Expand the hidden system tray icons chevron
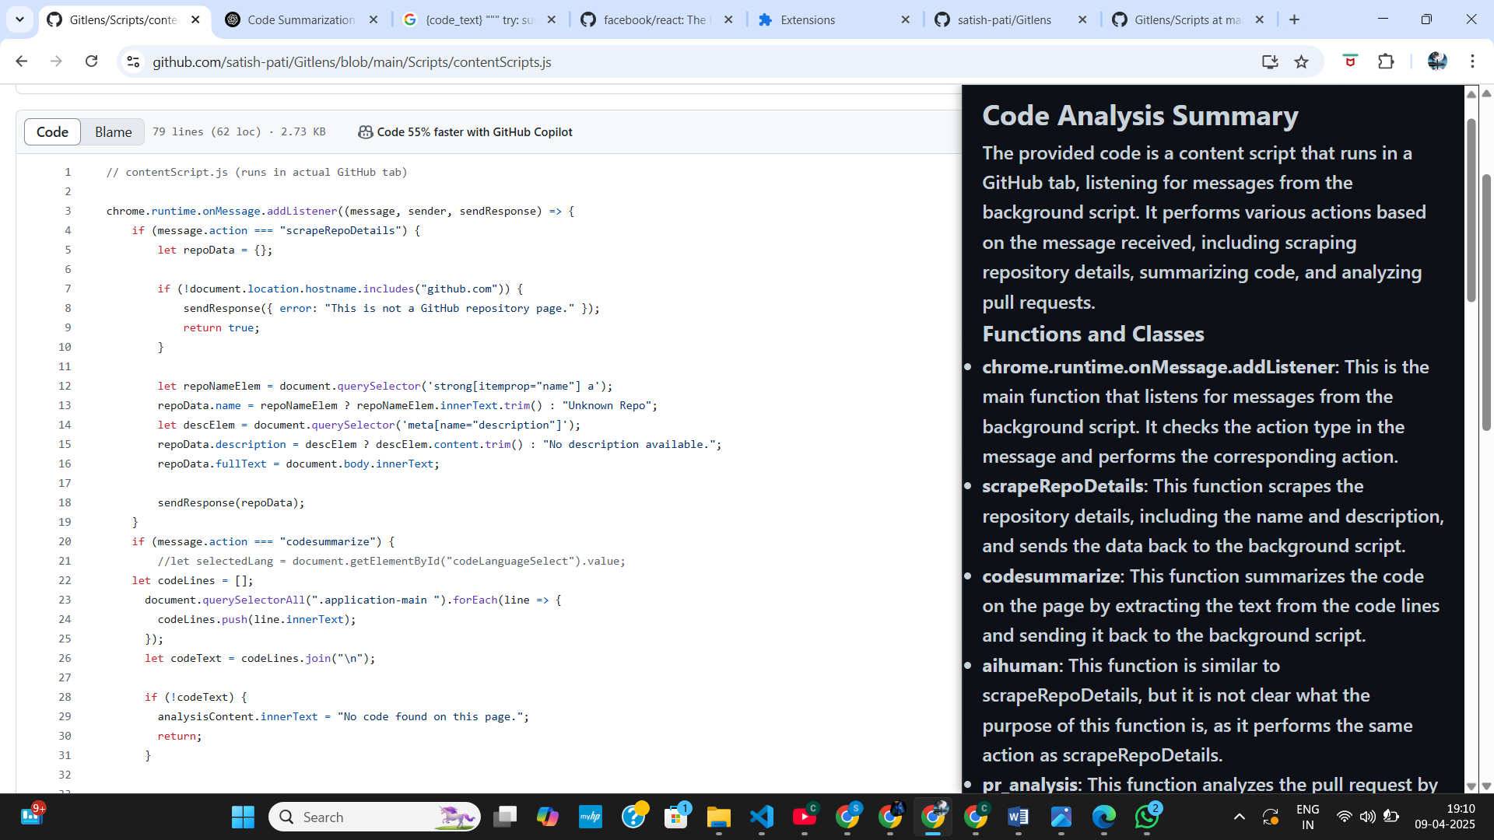 point(1240,817)
